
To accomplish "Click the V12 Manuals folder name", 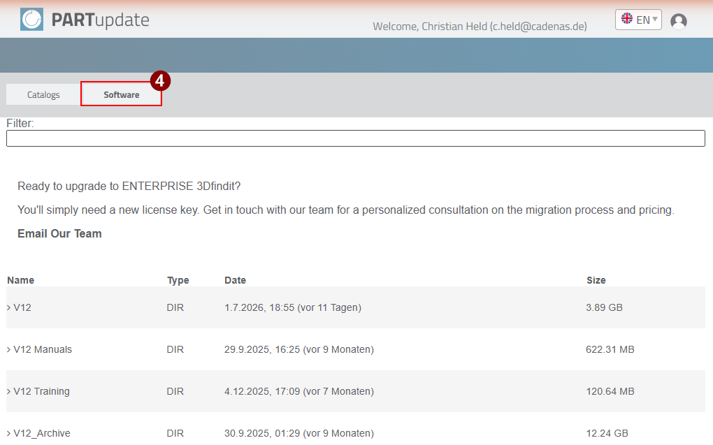I will coord(43,349).
